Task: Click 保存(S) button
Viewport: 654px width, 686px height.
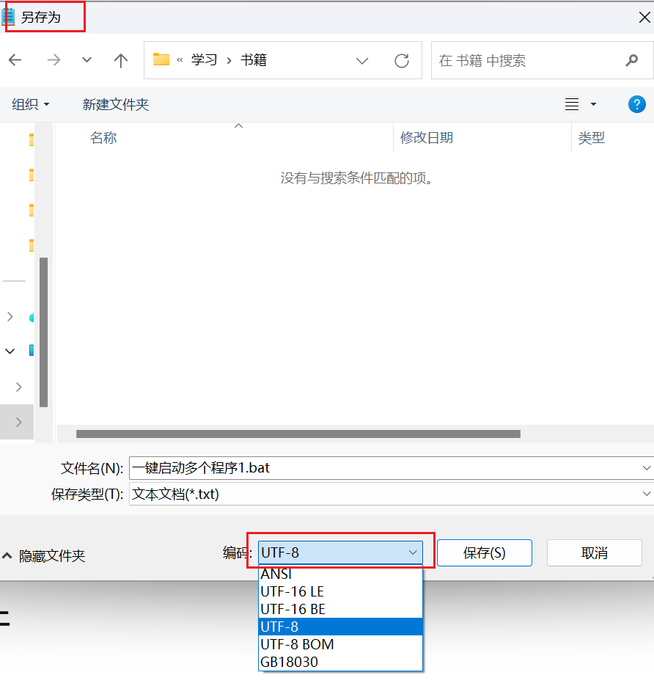Action: tap(485, 553)
